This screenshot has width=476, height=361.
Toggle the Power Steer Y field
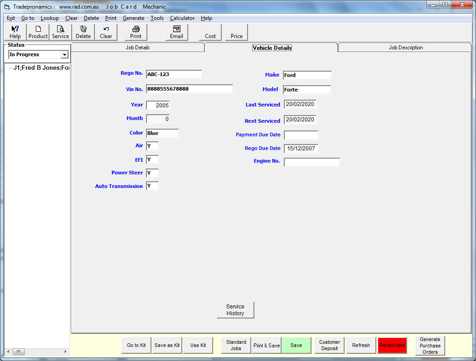click(152, 173)
